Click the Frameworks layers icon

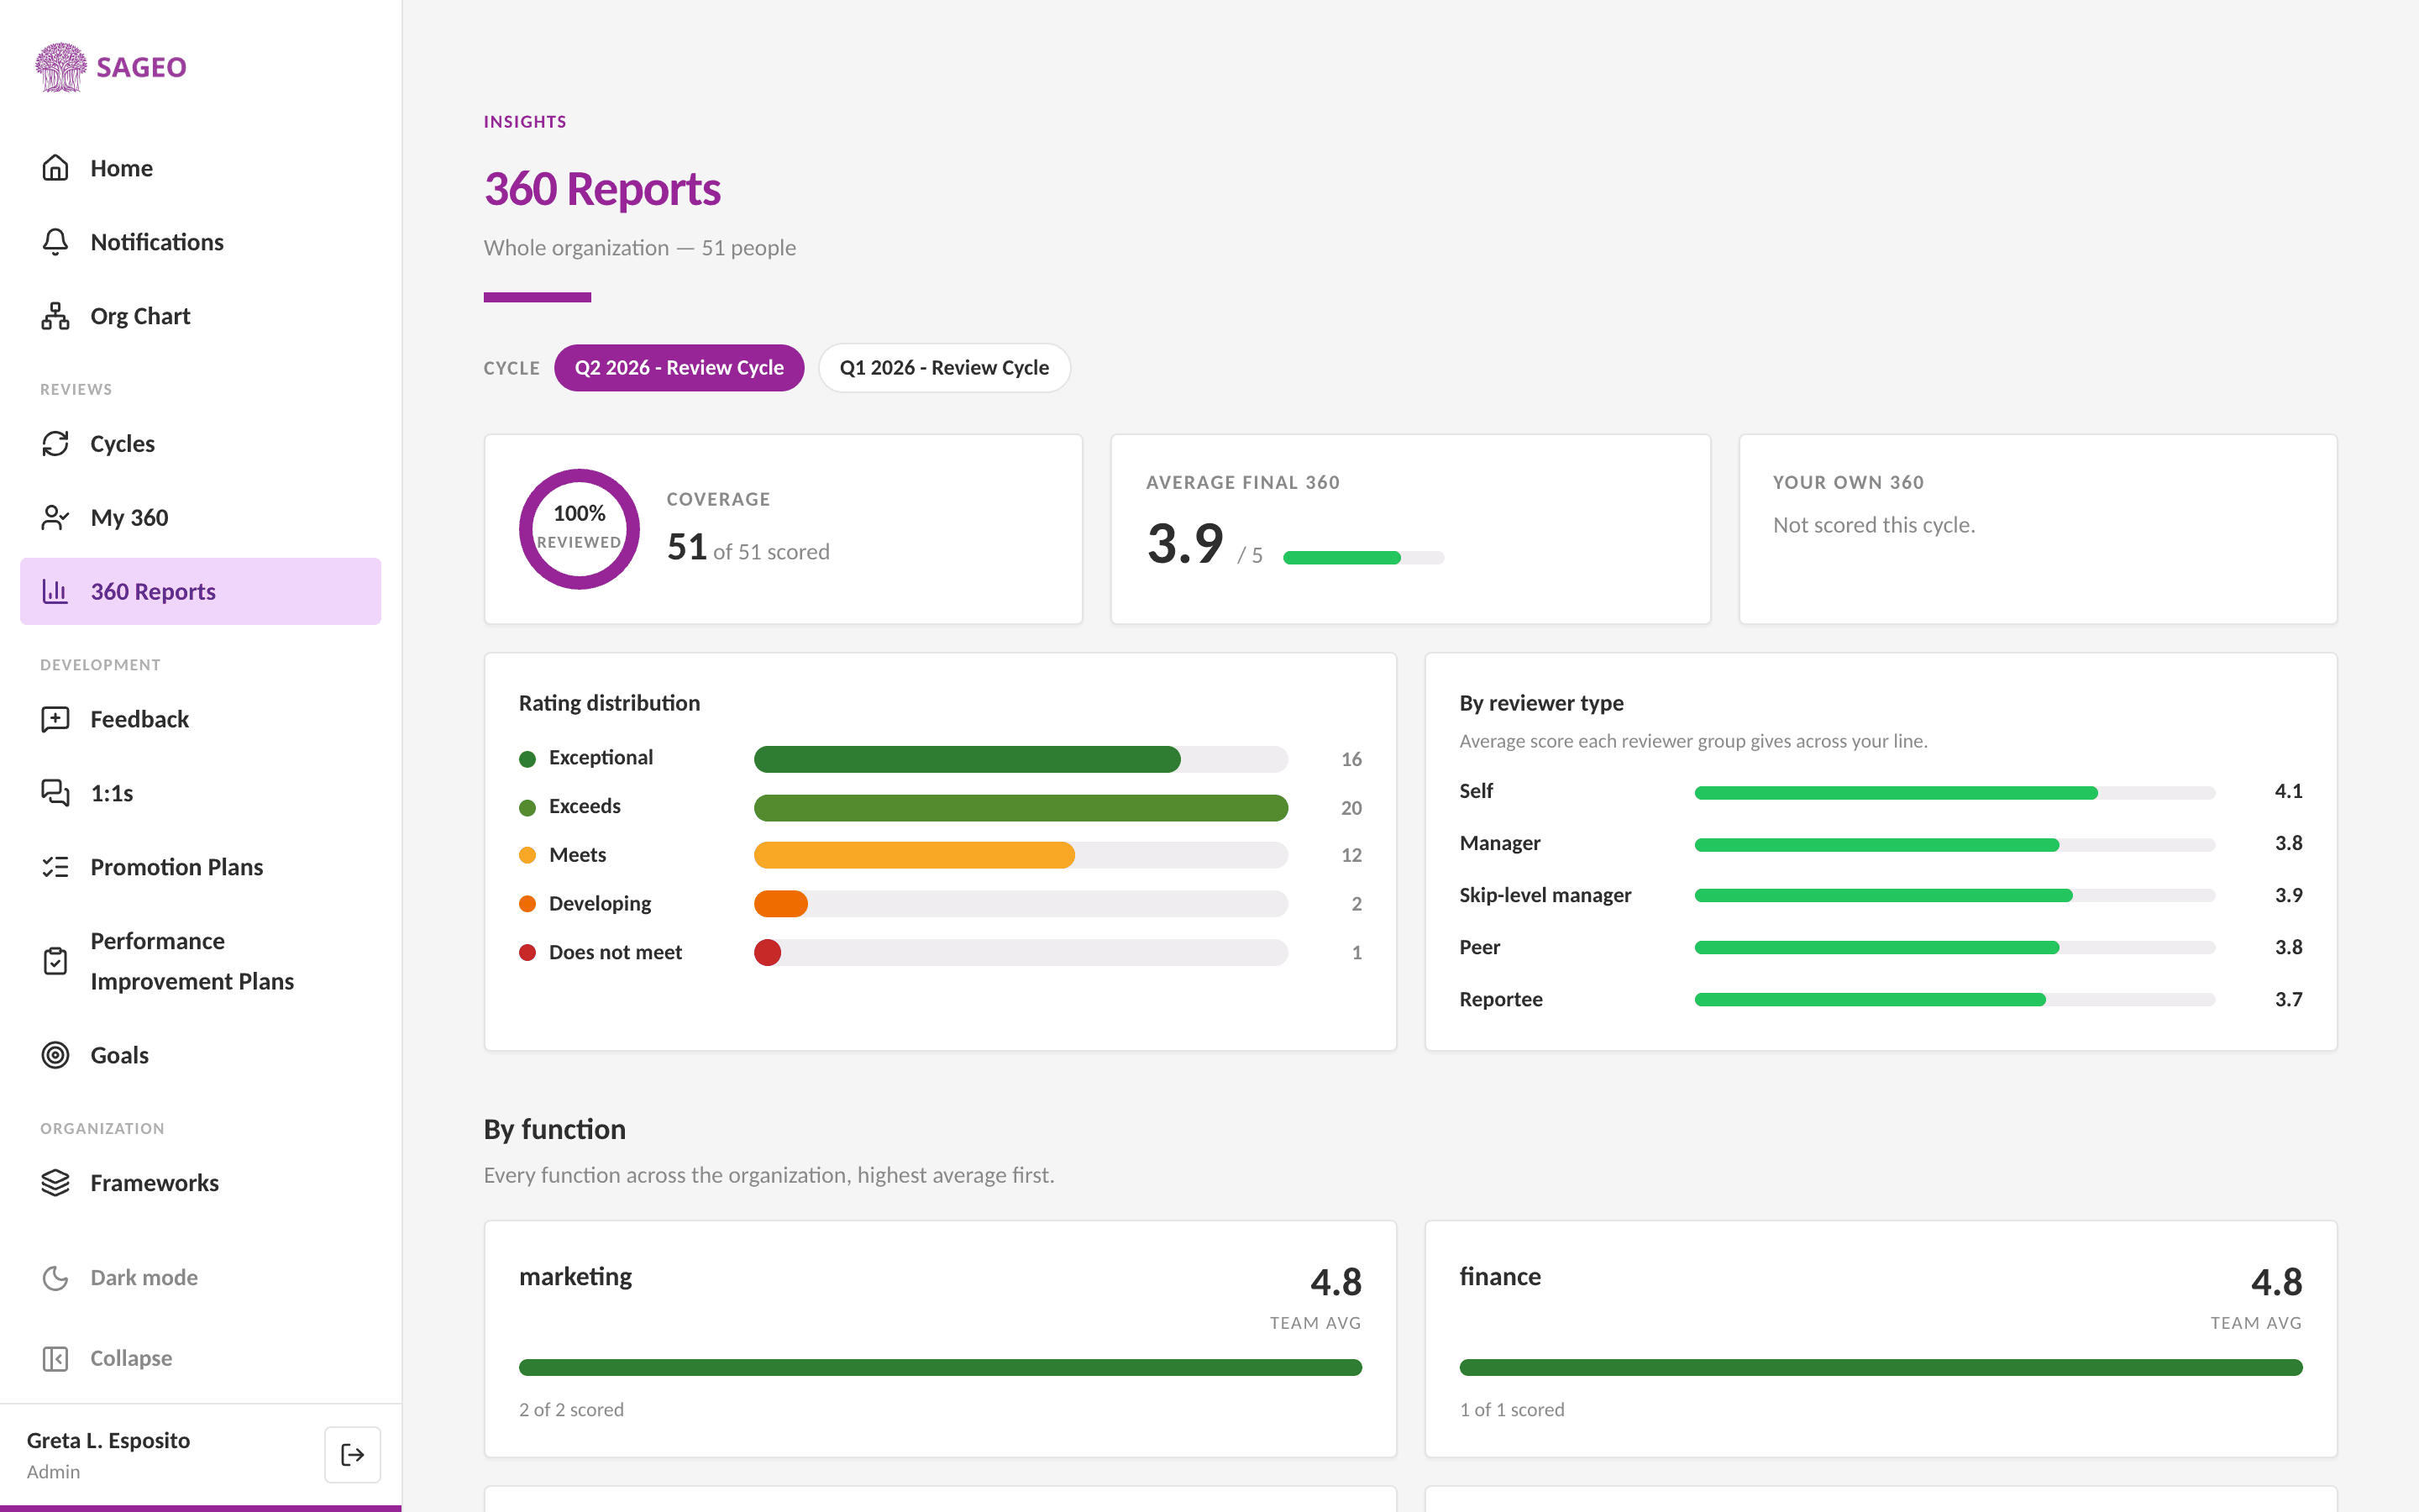pyautogui.click(x=55, y=1183)
